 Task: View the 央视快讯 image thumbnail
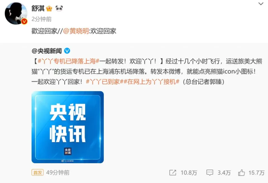click(x=68, y=127)
